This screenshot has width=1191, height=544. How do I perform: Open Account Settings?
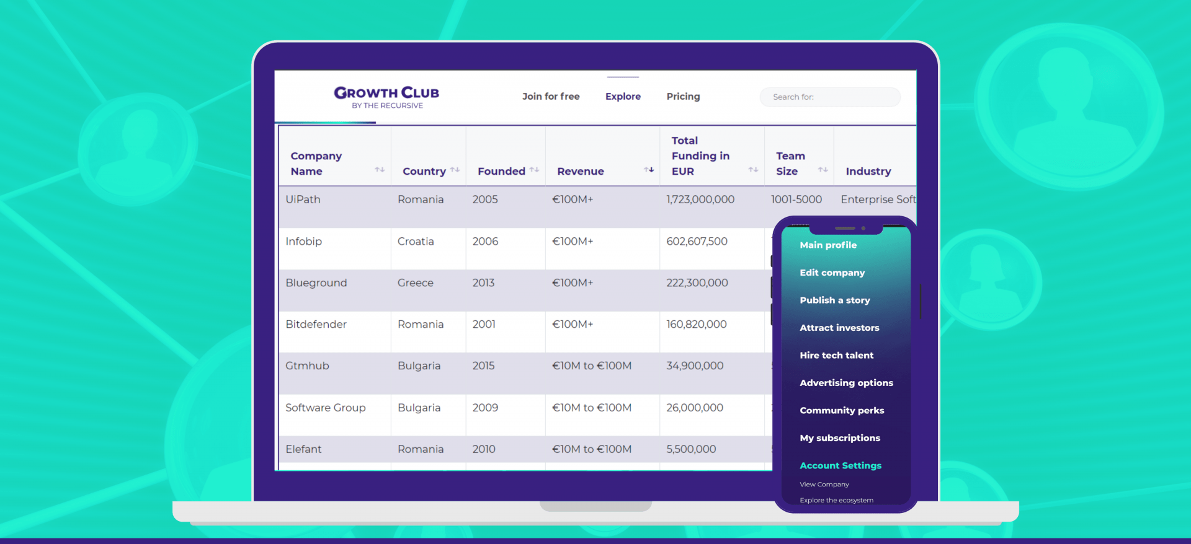pyautogui.click(x=841, y=466)
